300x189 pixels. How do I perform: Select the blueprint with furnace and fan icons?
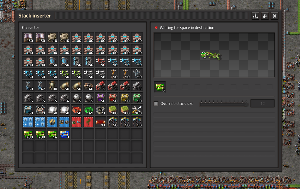64,122
